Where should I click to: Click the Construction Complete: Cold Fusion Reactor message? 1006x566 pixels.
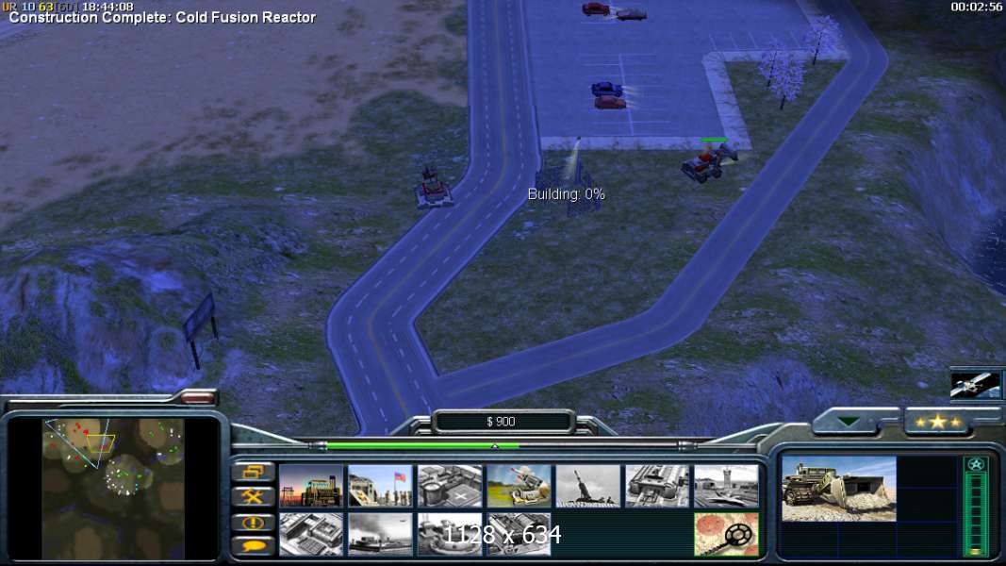[x=162, y=18]
